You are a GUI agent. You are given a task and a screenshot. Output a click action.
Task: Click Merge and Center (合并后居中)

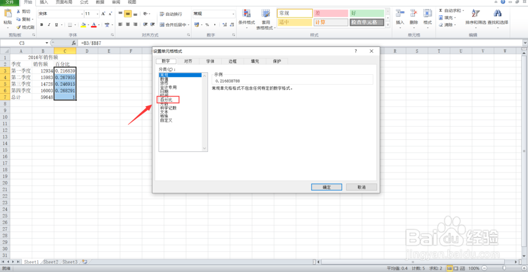(x=174, y=25)
